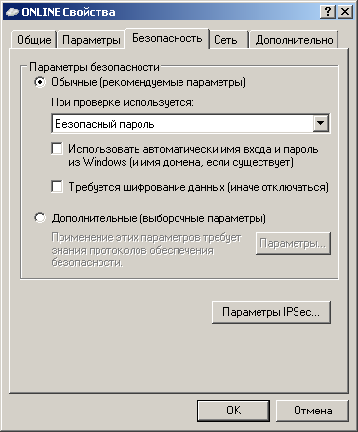Open the Параметры tab

pos(92,40)
